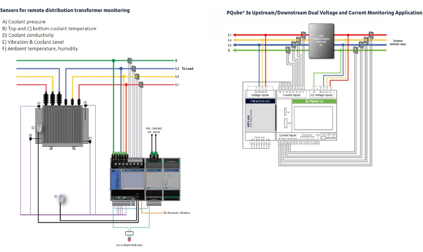
Task: Expand the Current Inputs terminal block
Action: point(292,95)
